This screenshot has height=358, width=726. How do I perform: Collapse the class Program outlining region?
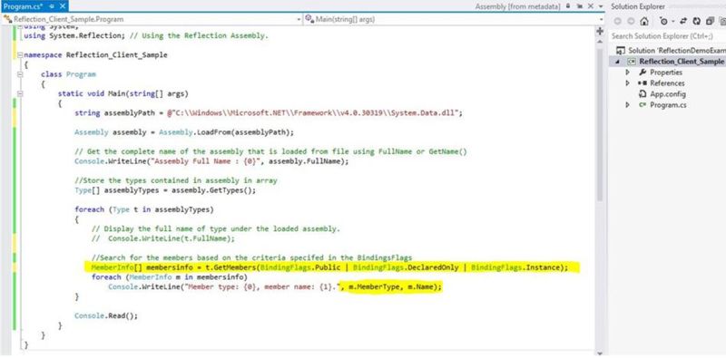tap(20, 74)
